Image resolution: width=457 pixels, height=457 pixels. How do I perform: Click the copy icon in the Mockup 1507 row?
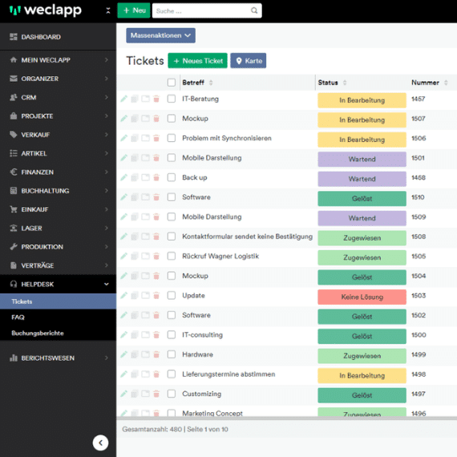coord(135,119)
